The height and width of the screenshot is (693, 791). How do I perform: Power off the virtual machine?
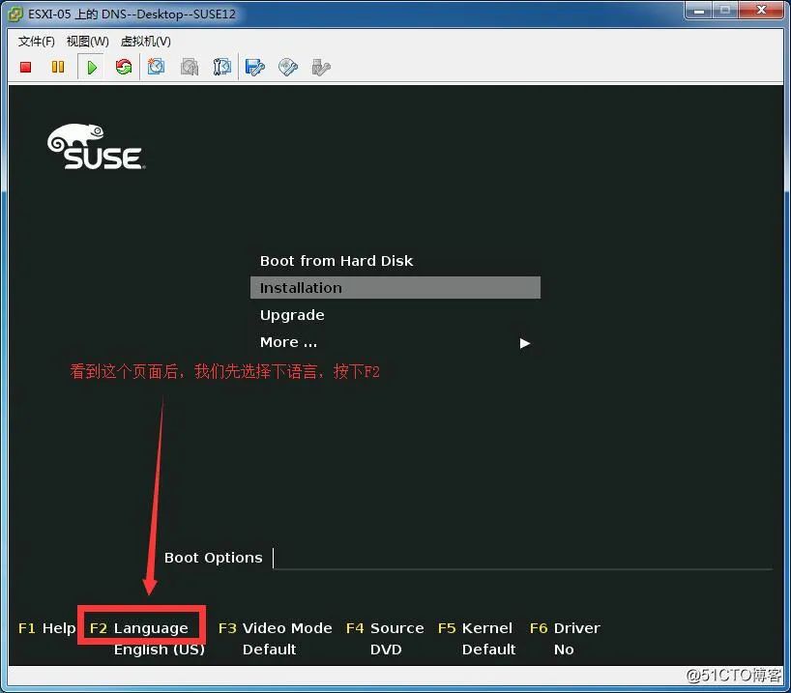[24, 67]
